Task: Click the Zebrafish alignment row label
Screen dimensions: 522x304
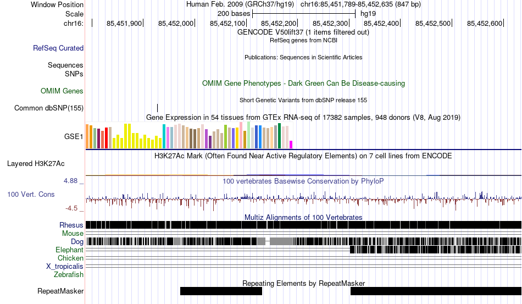Action: click(x=69, y=274)
